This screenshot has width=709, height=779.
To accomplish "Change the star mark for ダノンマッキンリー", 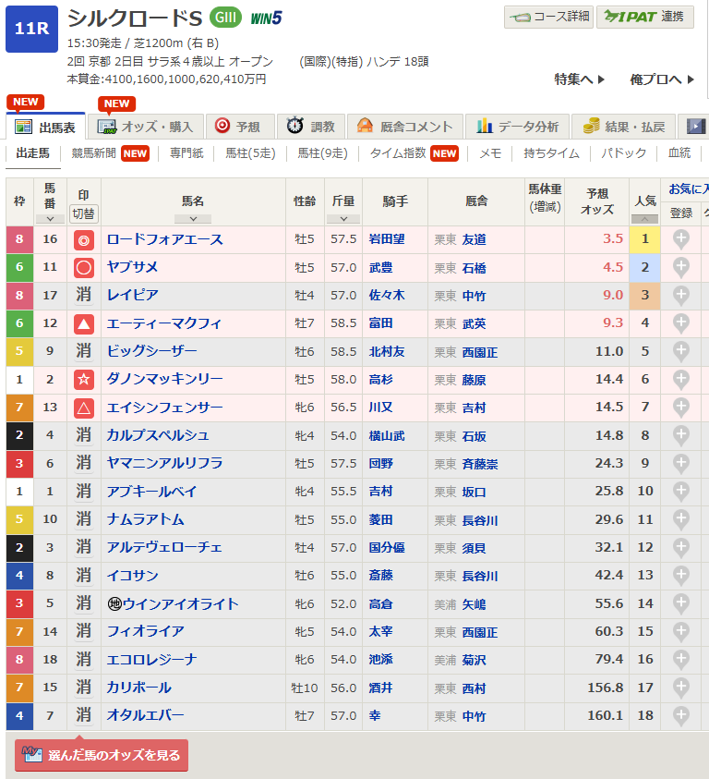I will tap(83, 380).
